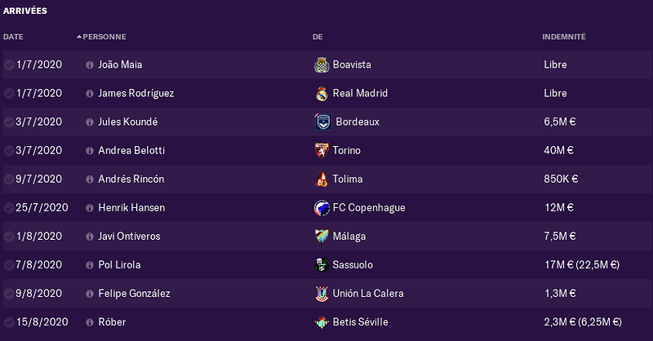Sort transfers by Indemnité header
Screen dimensions: 653x341
(564, 37)
